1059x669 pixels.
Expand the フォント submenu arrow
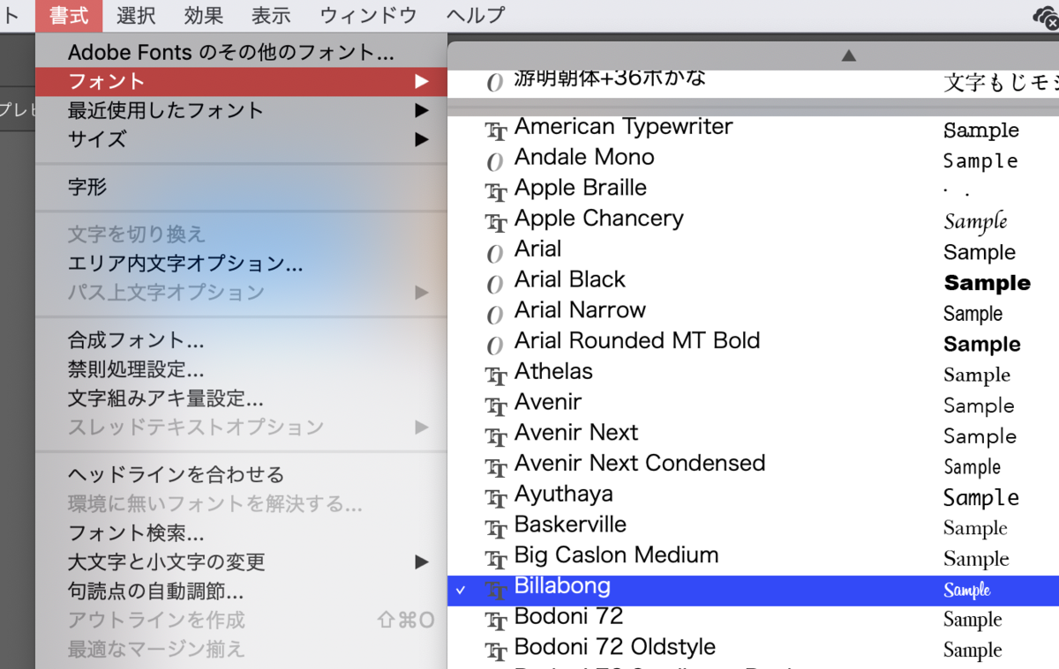421,82
